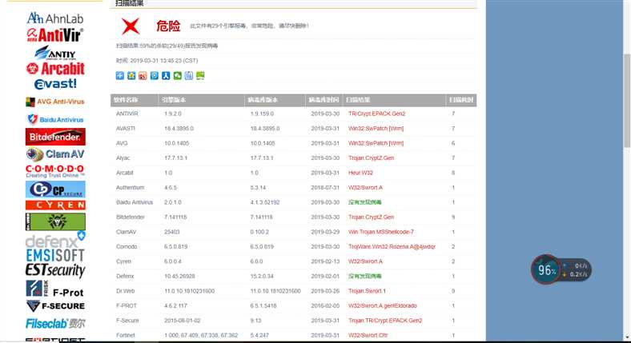The image size is (631, 343).
Task: Click the red 危险 danger heading
Action: click(x=168, y=26)
